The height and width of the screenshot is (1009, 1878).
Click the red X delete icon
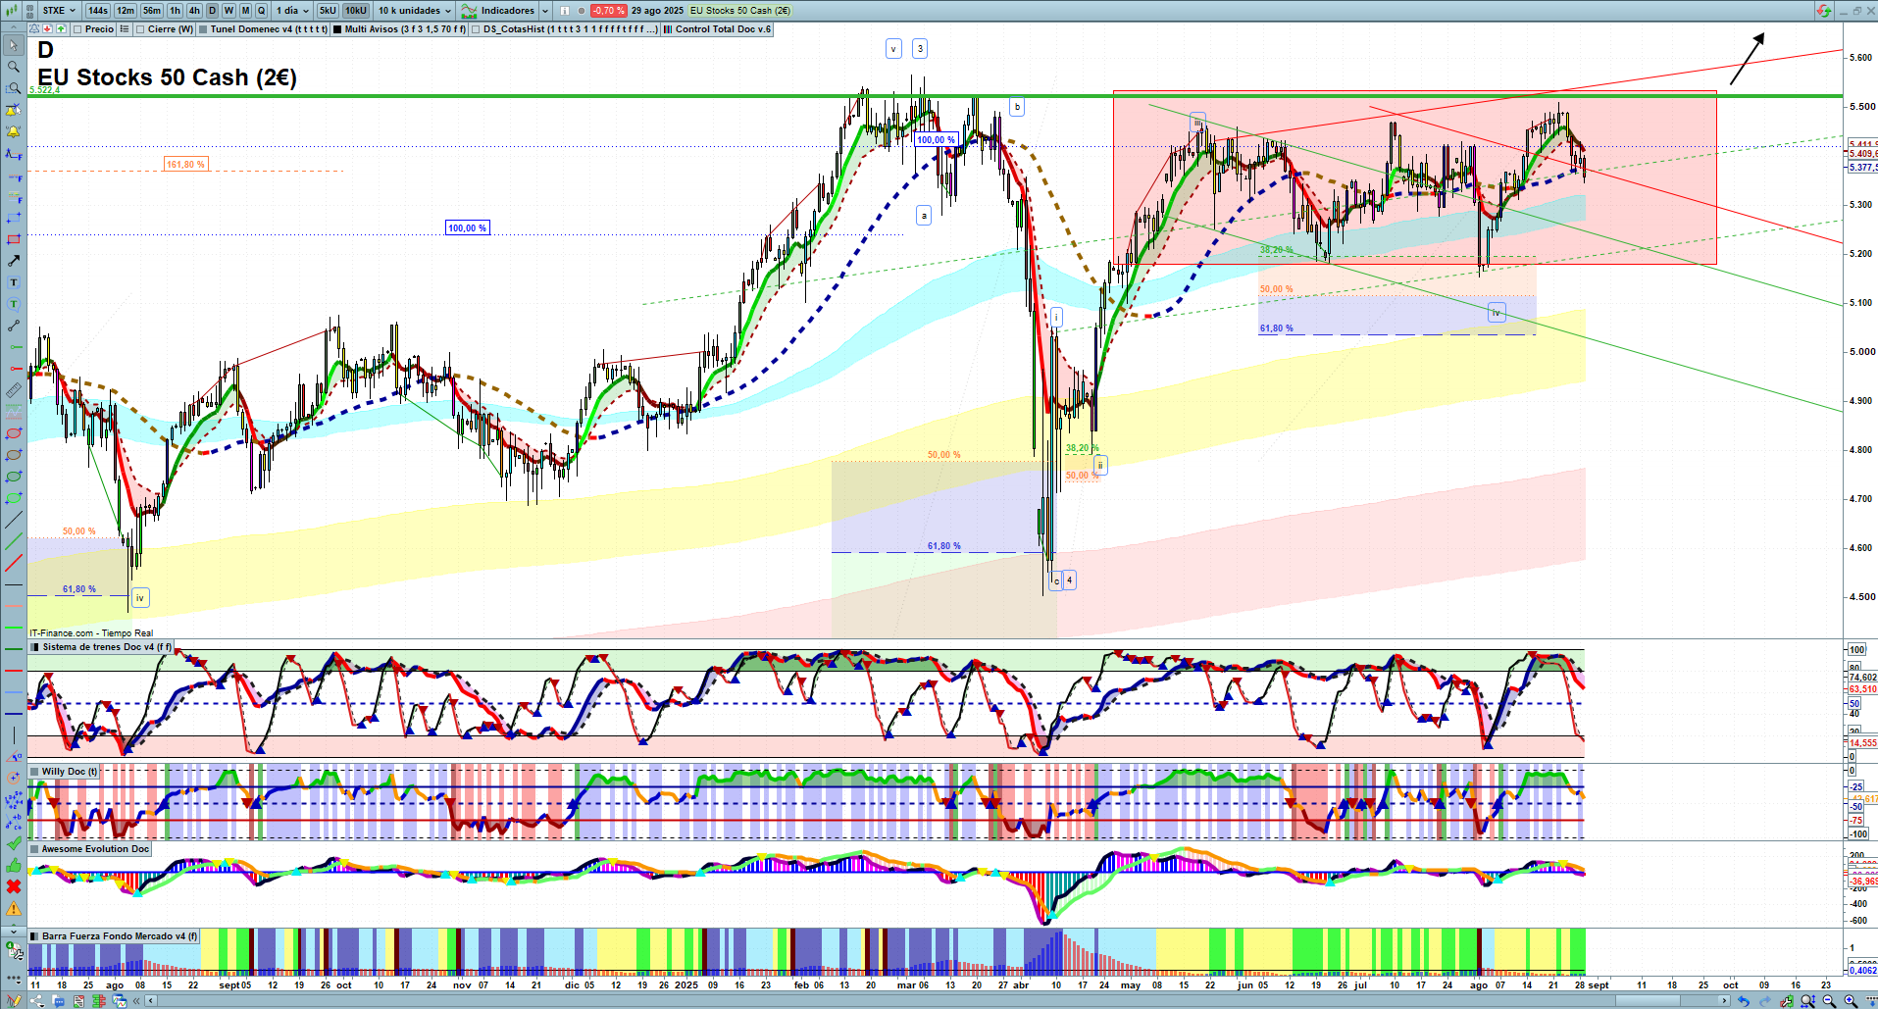(x=14, y=886)
